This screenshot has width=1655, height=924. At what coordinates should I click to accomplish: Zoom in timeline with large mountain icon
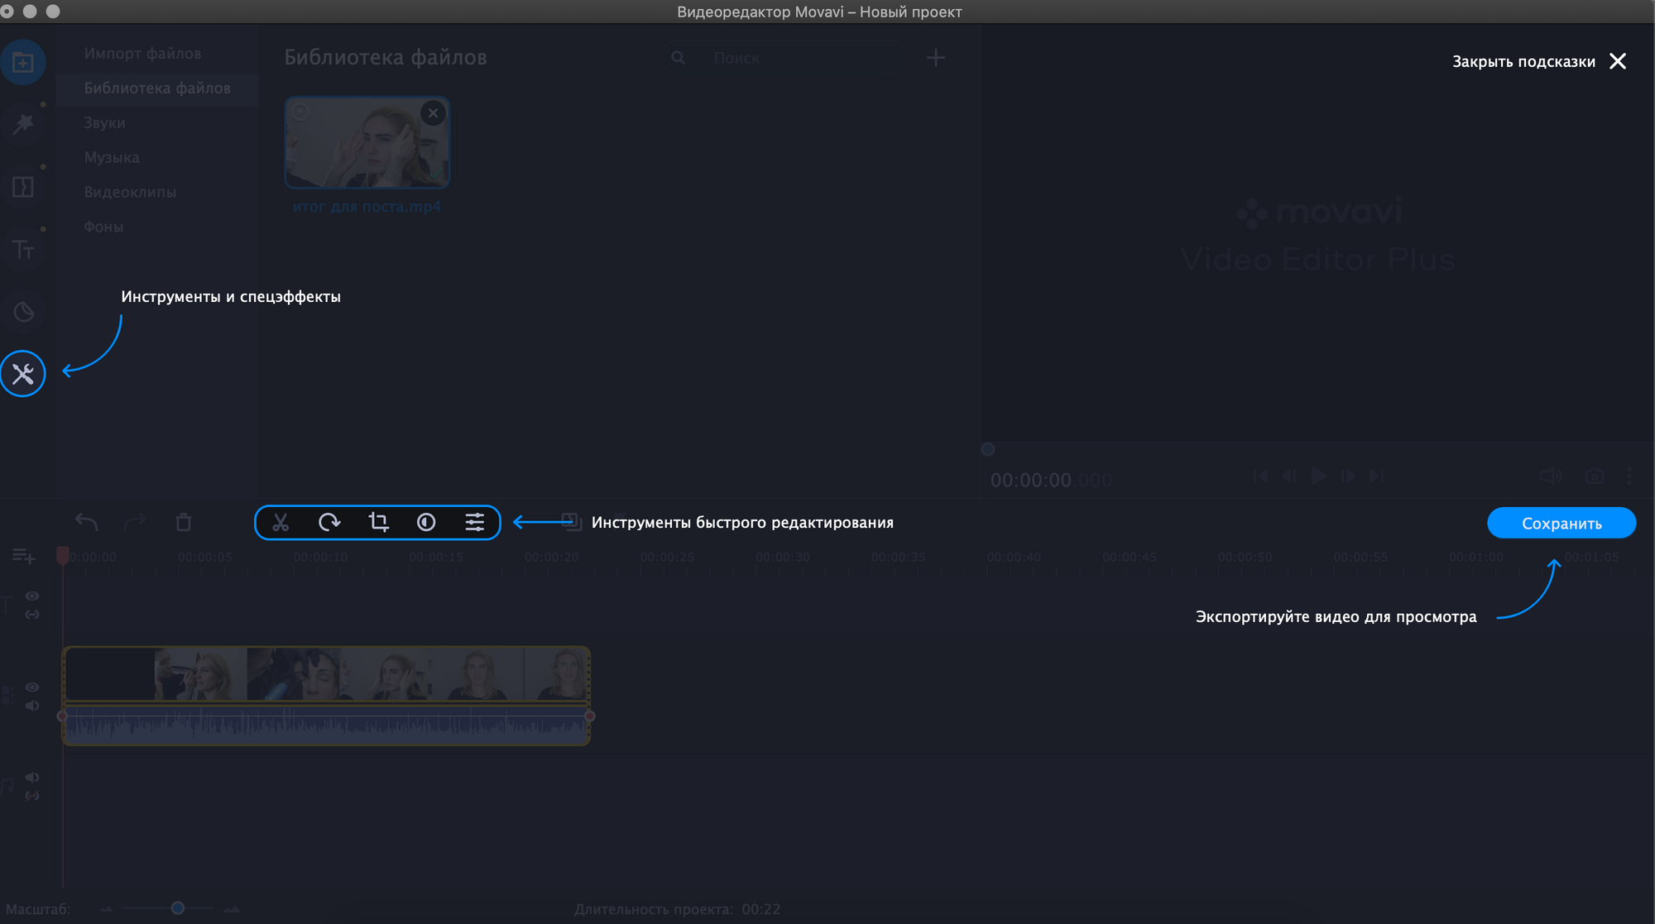click(232, 908)
